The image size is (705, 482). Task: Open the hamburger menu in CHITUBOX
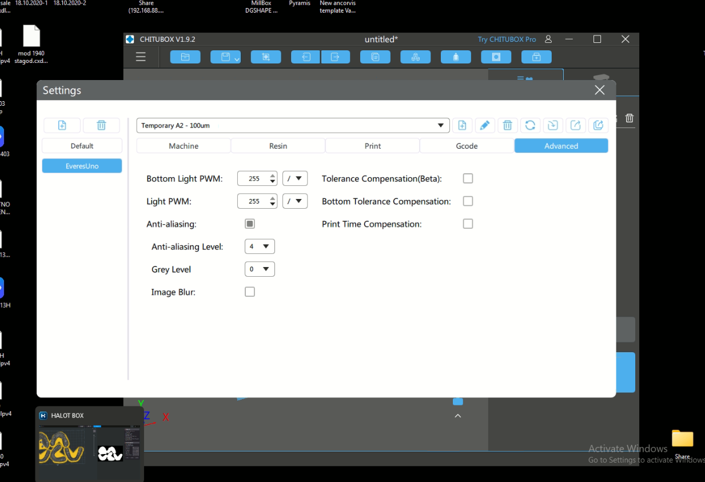[x=141, y=57]
